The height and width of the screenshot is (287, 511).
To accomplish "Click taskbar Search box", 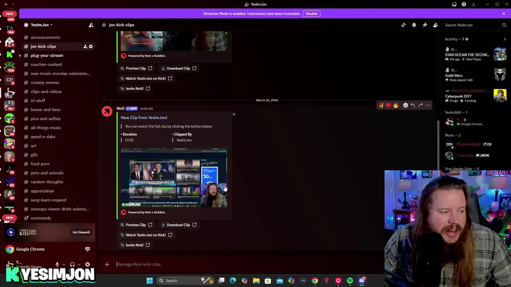I will click(x=186, y=281).
